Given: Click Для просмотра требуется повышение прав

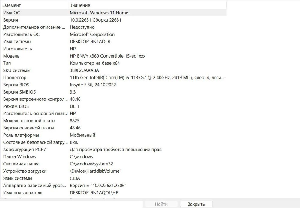Looking at the screenshot, I should click(115, 150).
